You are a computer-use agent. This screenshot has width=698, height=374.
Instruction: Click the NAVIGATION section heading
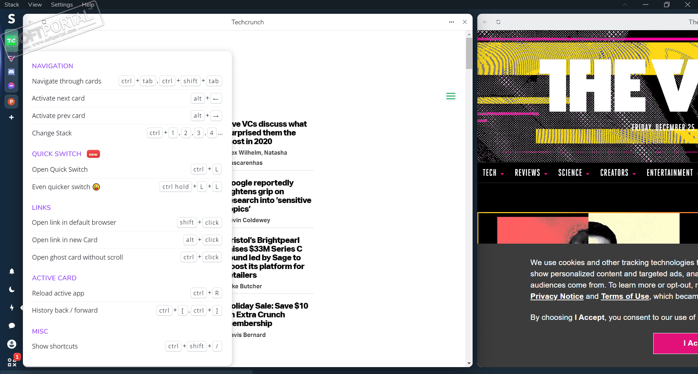coord(52,66)
